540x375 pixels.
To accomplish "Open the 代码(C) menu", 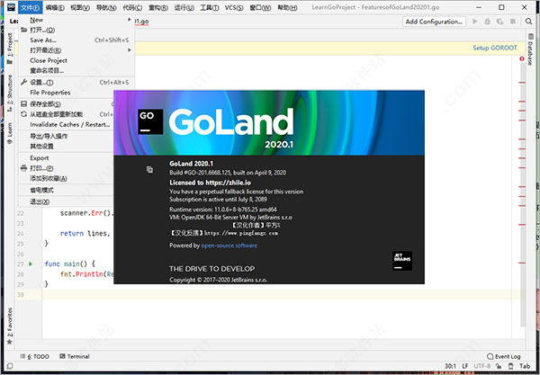I will (x=132, y=7).
